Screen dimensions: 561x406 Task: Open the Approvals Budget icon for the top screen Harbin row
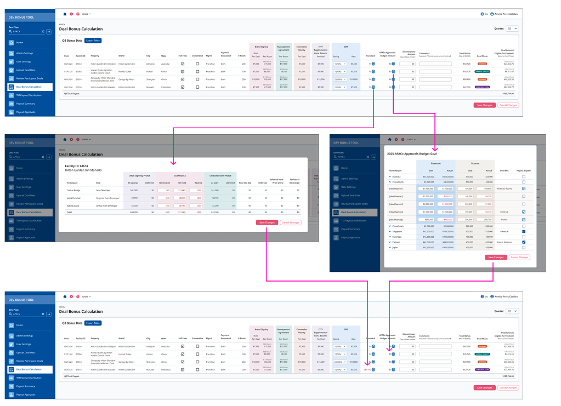(x=393, y=71)
